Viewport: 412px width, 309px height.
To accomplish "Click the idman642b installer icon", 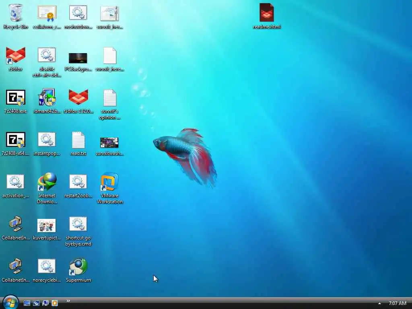I will [47, 101].
